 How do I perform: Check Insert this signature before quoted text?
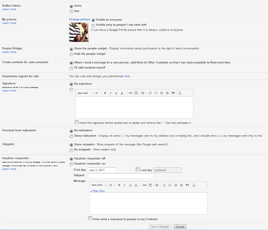[x=77, y=122]
